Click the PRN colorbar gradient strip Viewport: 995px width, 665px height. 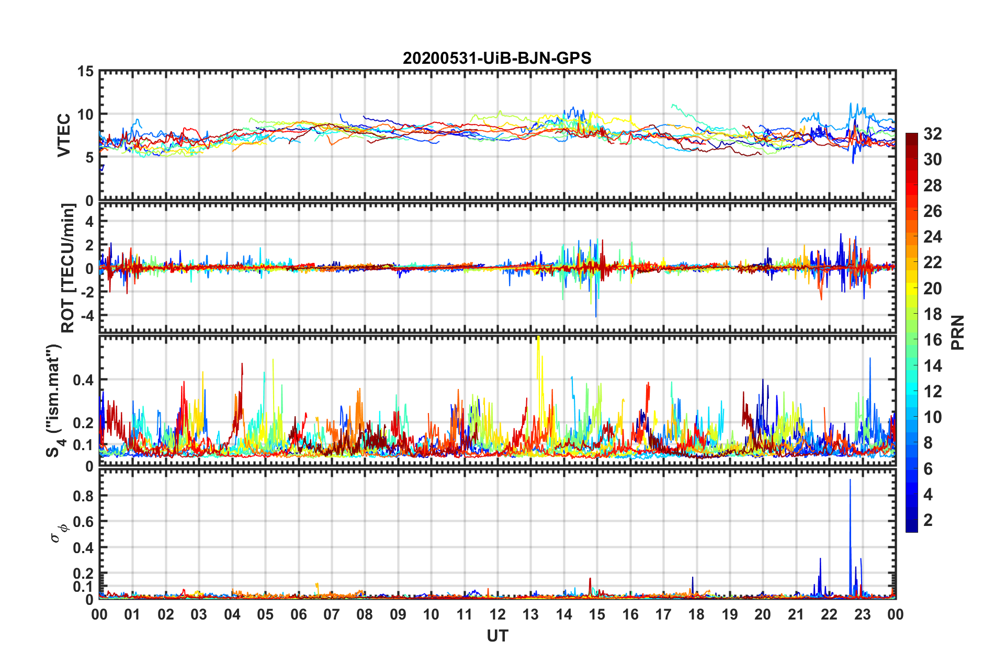tap(911, 332)
